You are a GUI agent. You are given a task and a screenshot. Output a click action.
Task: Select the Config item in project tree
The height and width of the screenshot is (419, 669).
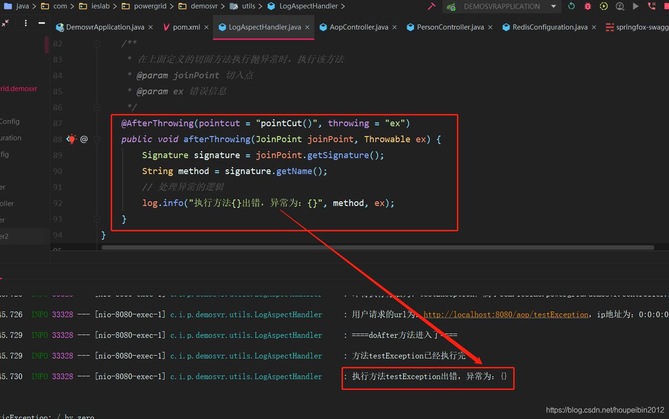10,121
